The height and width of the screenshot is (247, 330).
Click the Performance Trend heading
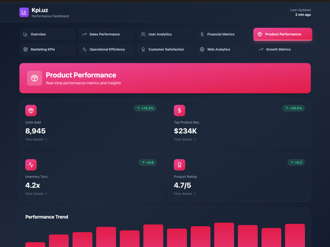click(47, 217)
